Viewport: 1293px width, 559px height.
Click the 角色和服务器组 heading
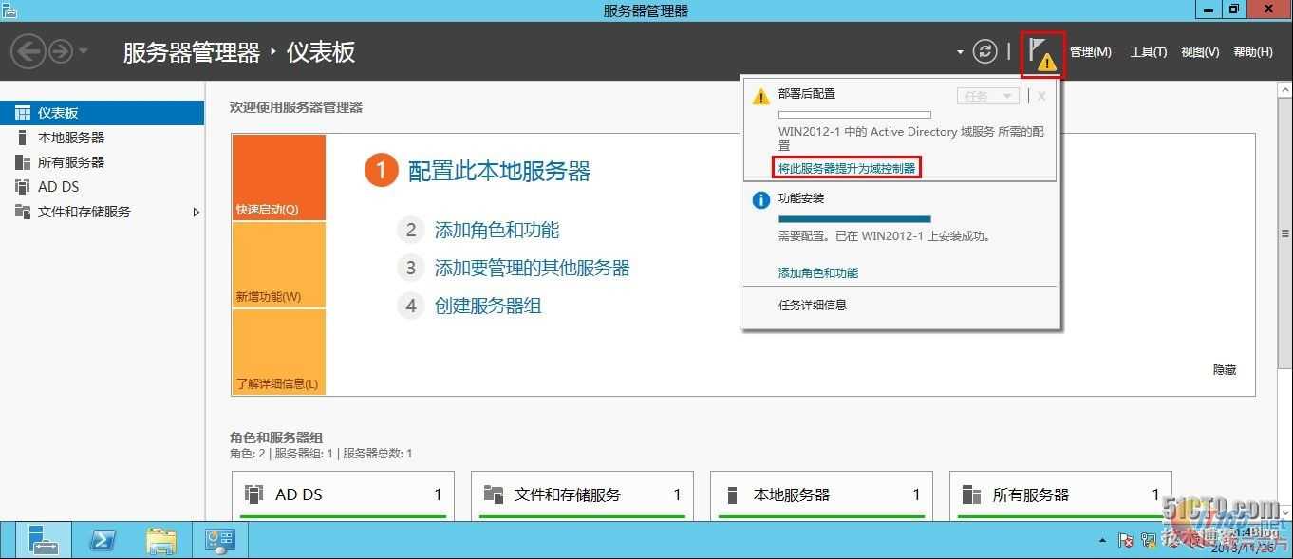(276, 438)
